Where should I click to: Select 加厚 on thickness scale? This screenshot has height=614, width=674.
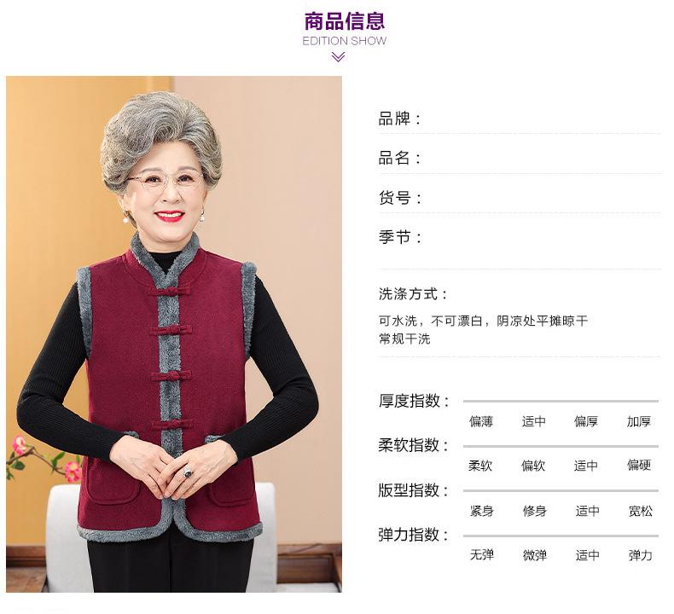[x=639, y=421]
